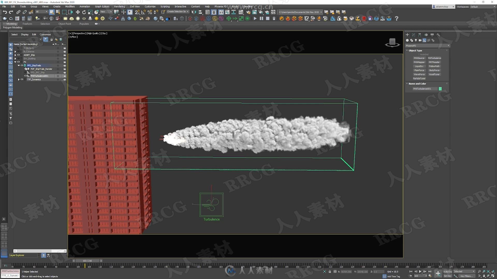This screenshot has height=279, width=497.
Task: Toggle the Percent Snap icon
Action: coord(149,12)
